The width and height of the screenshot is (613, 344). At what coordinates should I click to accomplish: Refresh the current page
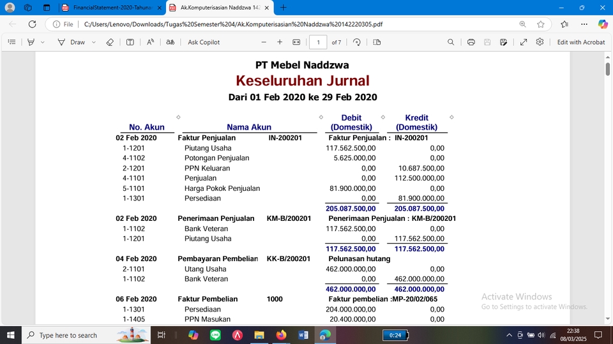[33, 24]
